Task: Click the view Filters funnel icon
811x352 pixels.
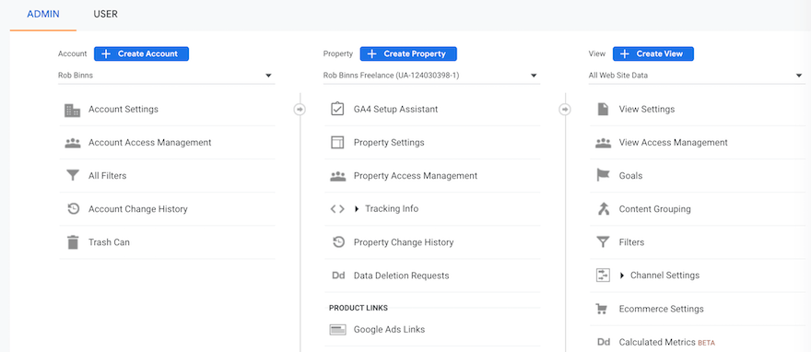Action: 603,242
